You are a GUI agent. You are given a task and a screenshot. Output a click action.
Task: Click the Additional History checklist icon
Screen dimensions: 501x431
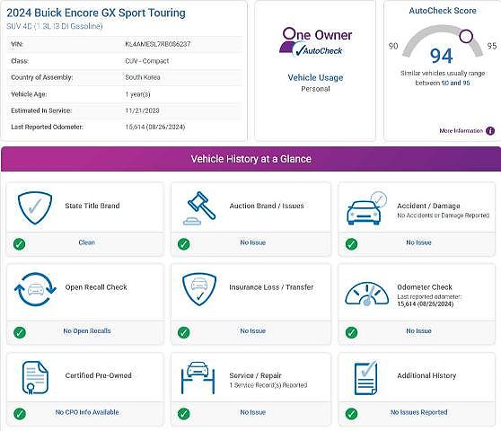point(365,378)
